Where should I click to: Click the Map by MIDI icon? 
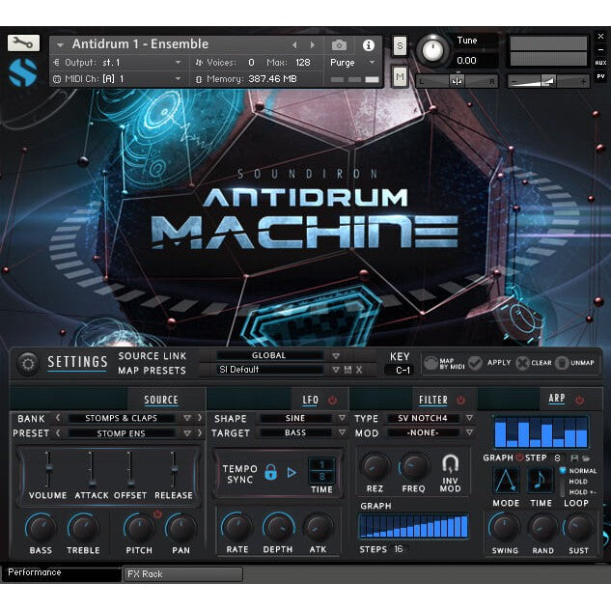click(430, 363)
